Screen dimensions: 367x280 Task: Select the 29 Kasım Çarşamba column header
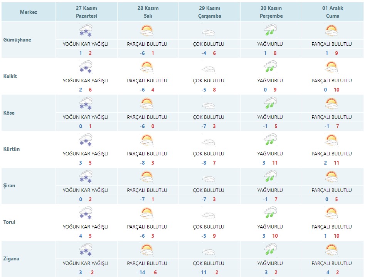209,12
